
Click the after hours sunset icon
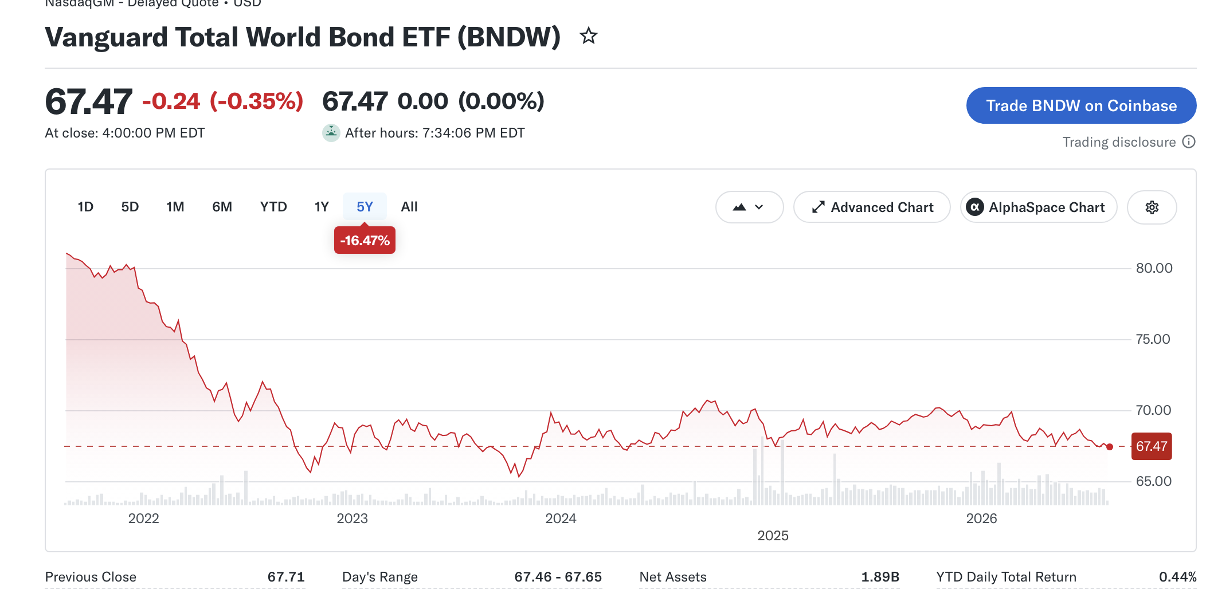pos(331,133)
